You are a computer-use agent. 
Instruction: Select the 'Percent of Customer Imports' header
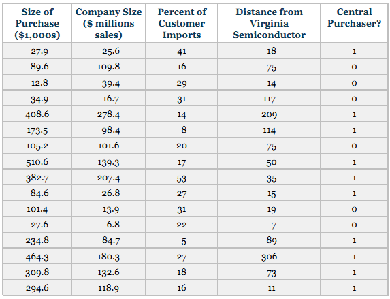click(x=182, y=23)
